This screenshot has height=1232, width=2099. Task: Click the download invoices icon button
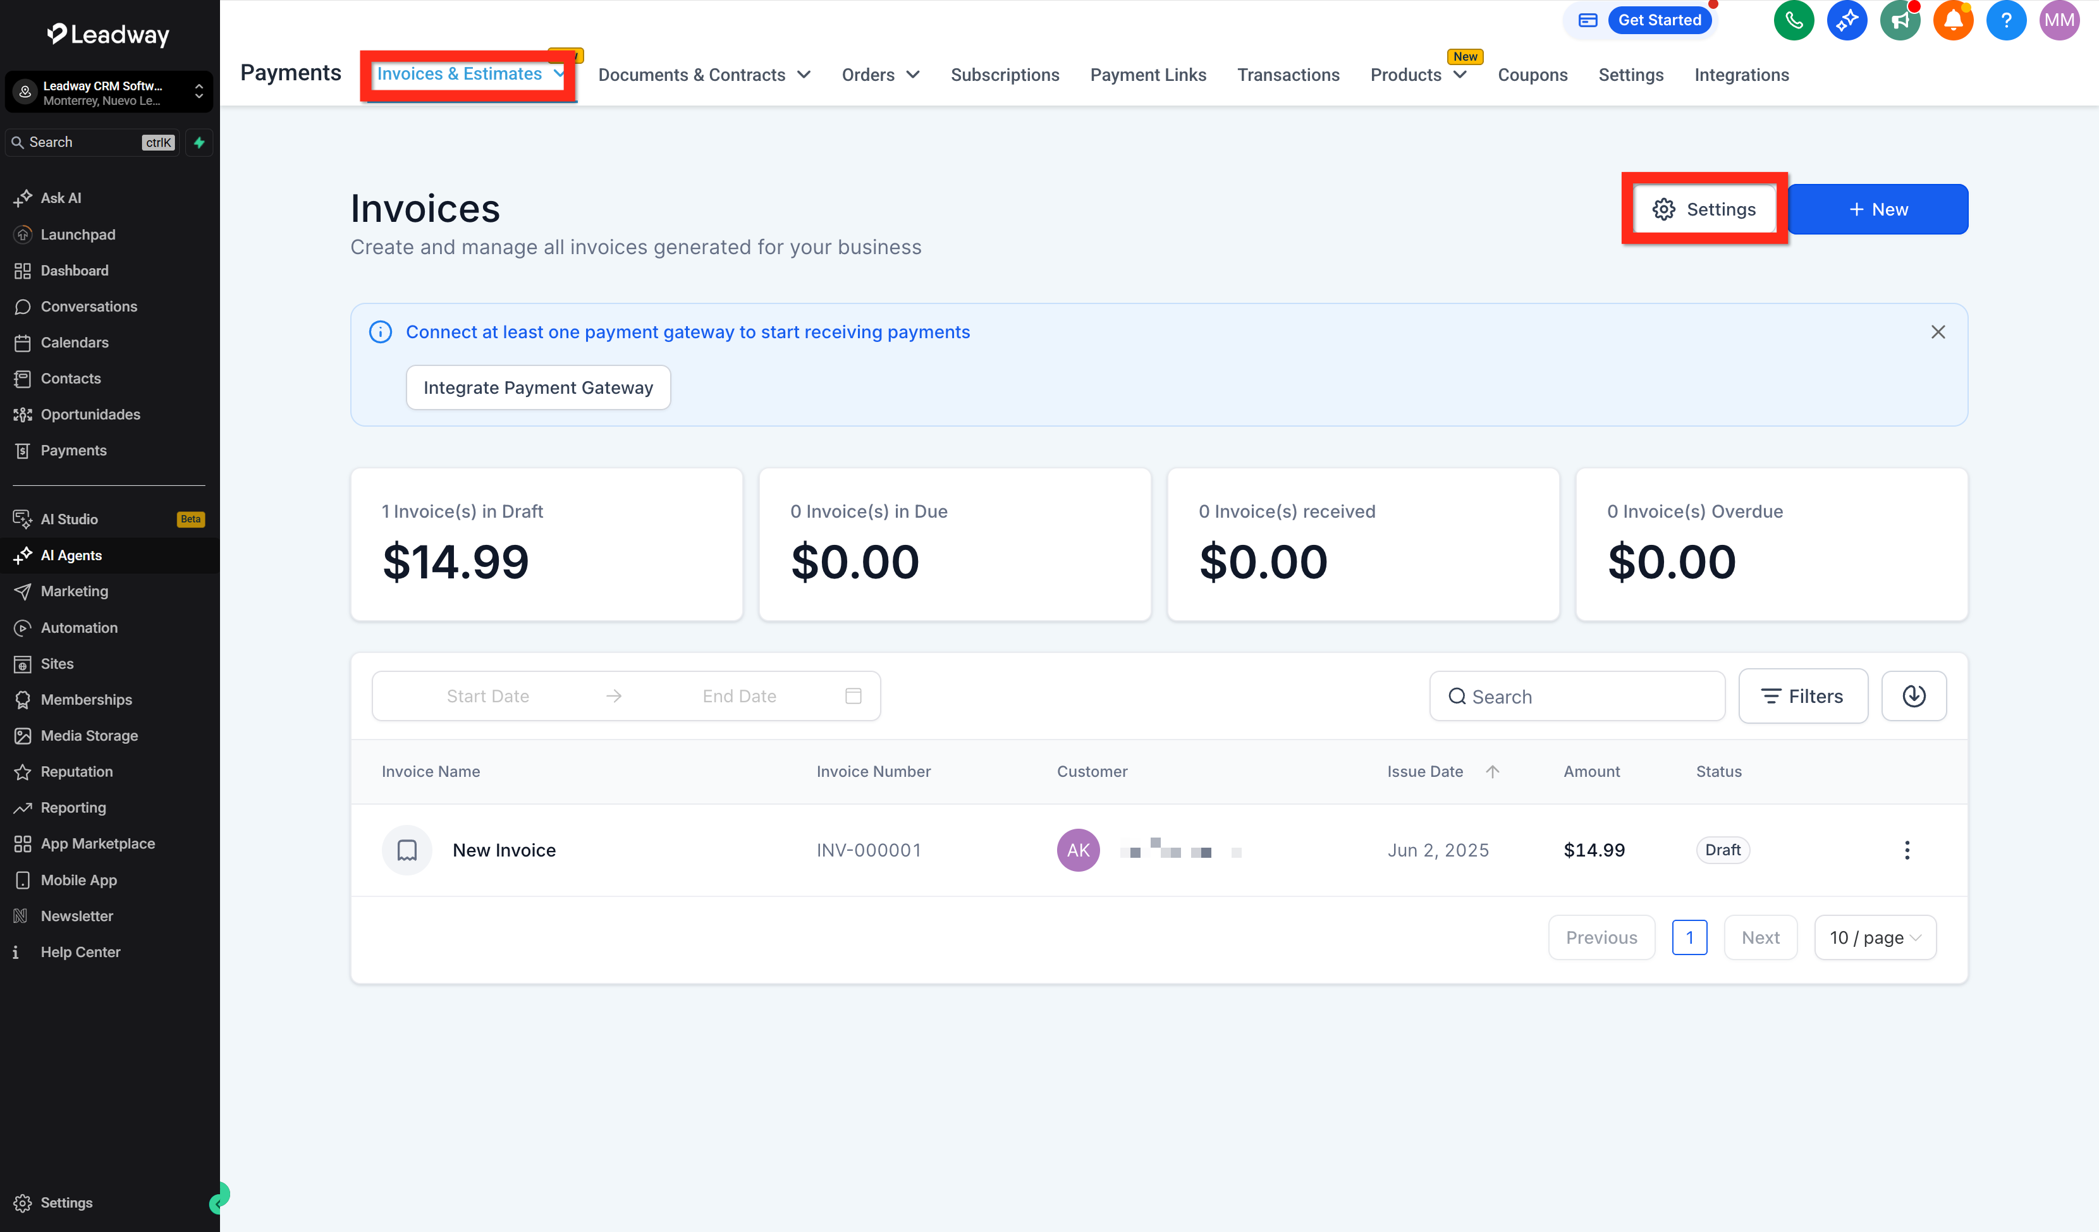pos(1913,695)
